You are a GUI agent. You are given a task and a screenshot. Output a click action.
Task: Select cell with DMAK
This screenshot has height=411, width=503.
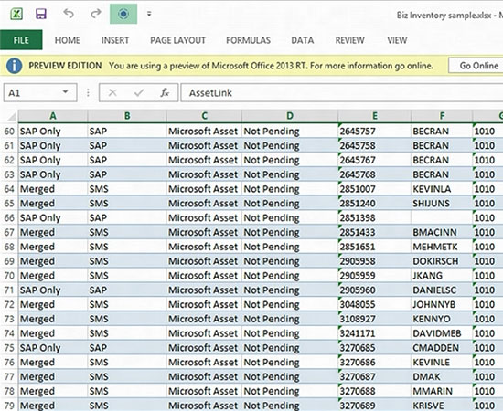click(x=442, y=376)
